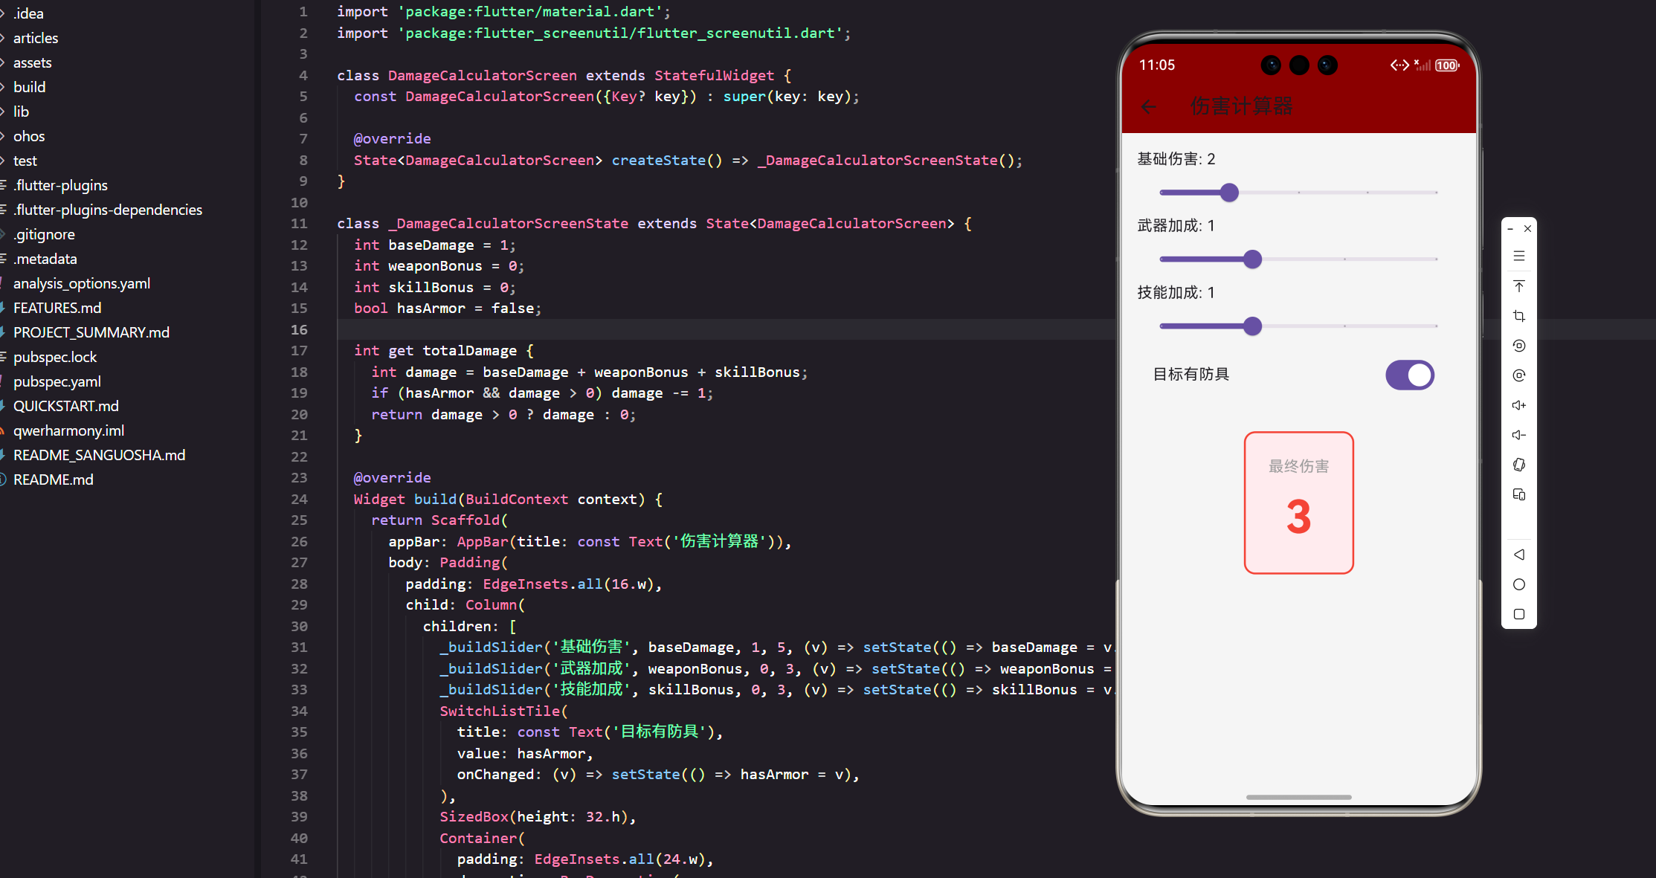Click 'EdgeInsets.all(16.w)' on line 28
The height and width of the screenshot is (878, 1656).
(568, 584)
